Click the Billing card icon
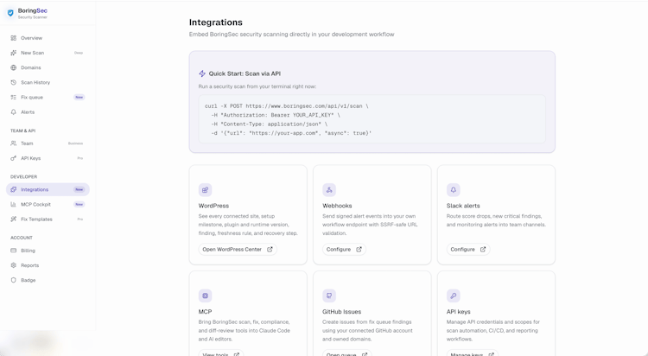Viewport: 648px width, 356px height. 13,251
